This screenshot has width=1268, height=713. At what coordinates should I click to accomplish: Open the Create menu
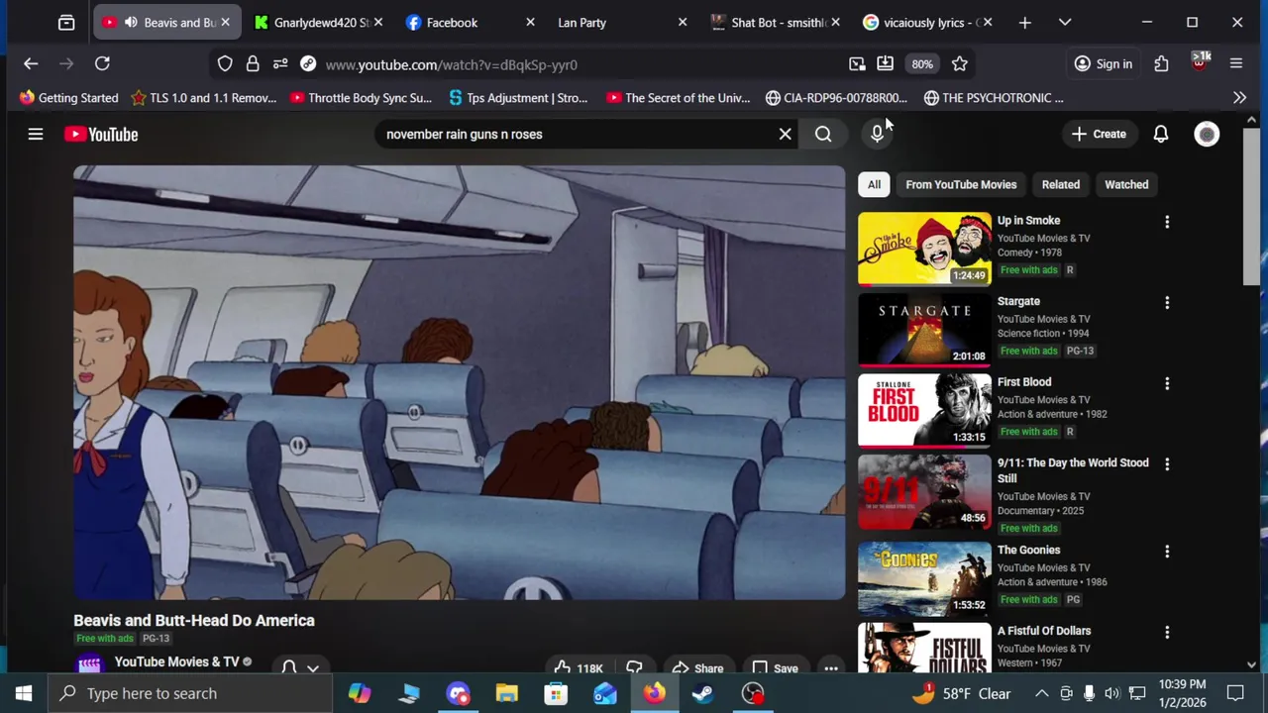click(1099, 134)
